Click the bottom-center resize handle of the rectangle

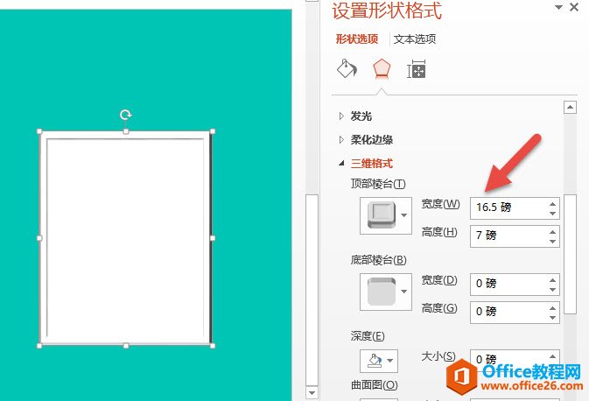pos(126,345)
